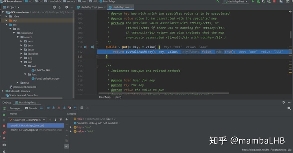The width and height of the screenshot is (293, 153).
Task: Collapse the src folder
Action: (x=7, y=24)
